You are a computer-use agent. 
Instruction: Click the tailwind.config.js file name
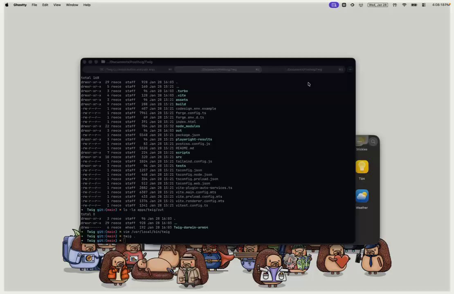[194, 161]
